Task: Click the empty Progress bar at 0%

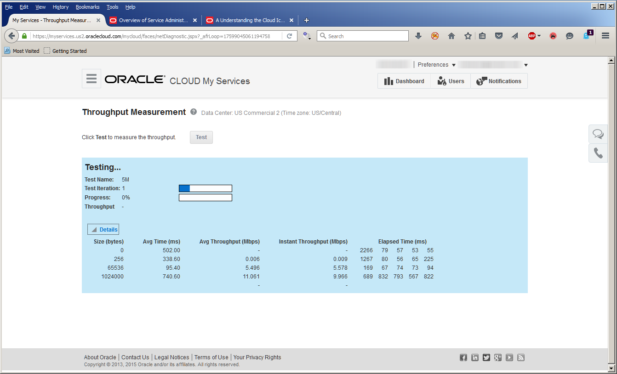Action: 206,198
